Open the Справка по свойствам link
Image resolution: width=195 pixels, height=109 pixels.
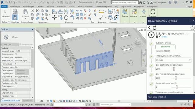[10, 100]
